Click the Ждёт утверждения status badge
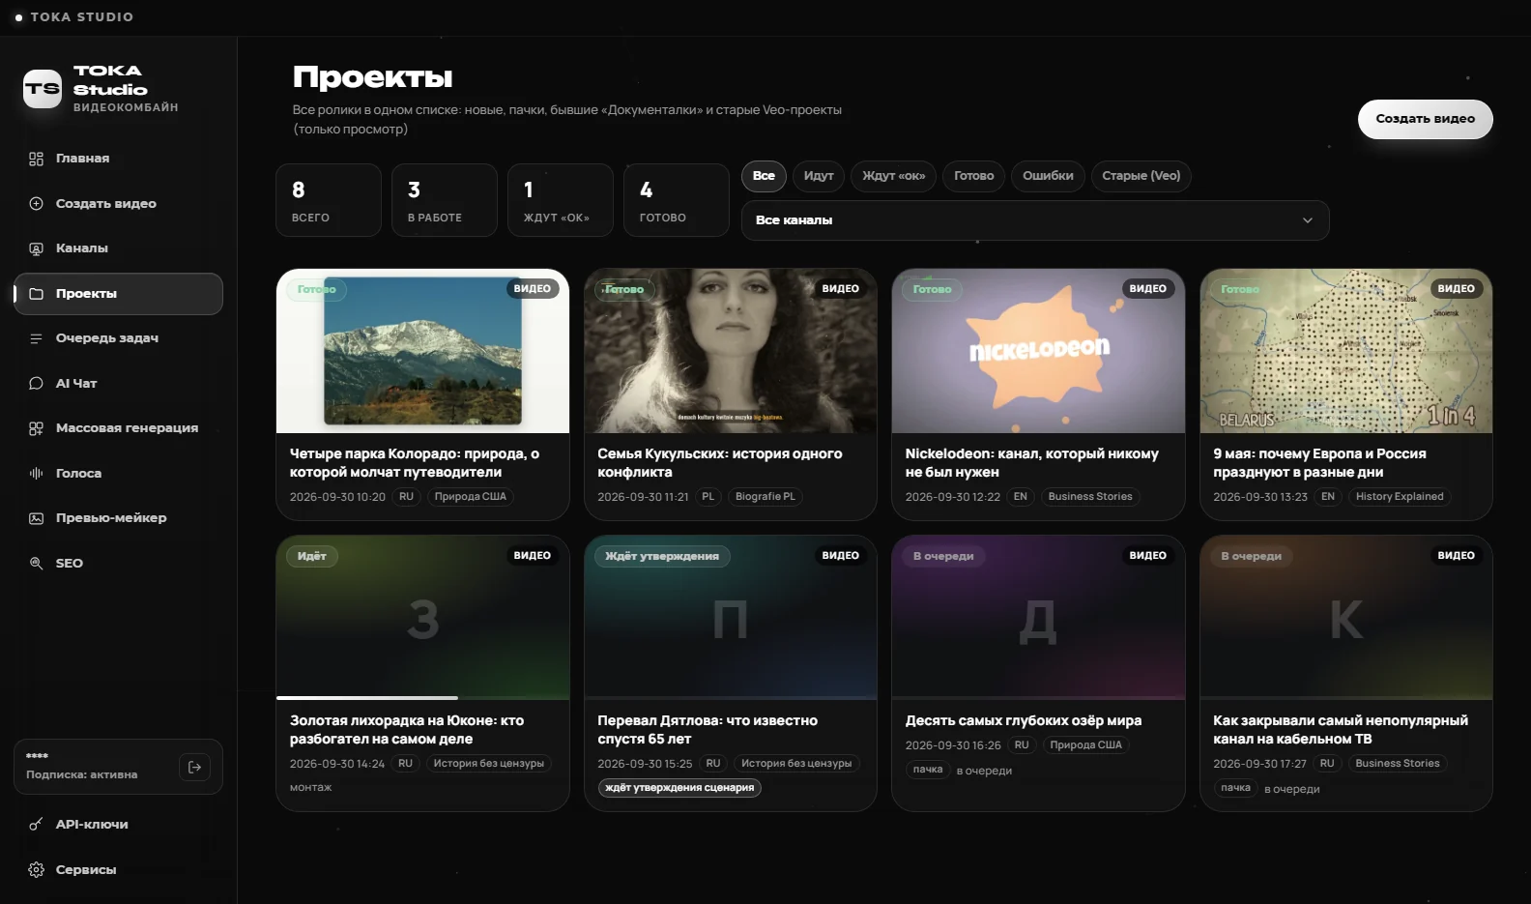 [x=662, y=557]
